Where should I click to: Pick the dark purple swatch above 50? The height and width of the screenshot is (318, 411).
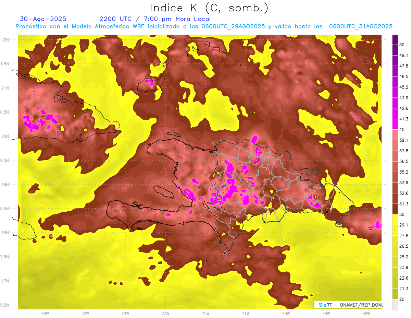click(x=395, y=39)
